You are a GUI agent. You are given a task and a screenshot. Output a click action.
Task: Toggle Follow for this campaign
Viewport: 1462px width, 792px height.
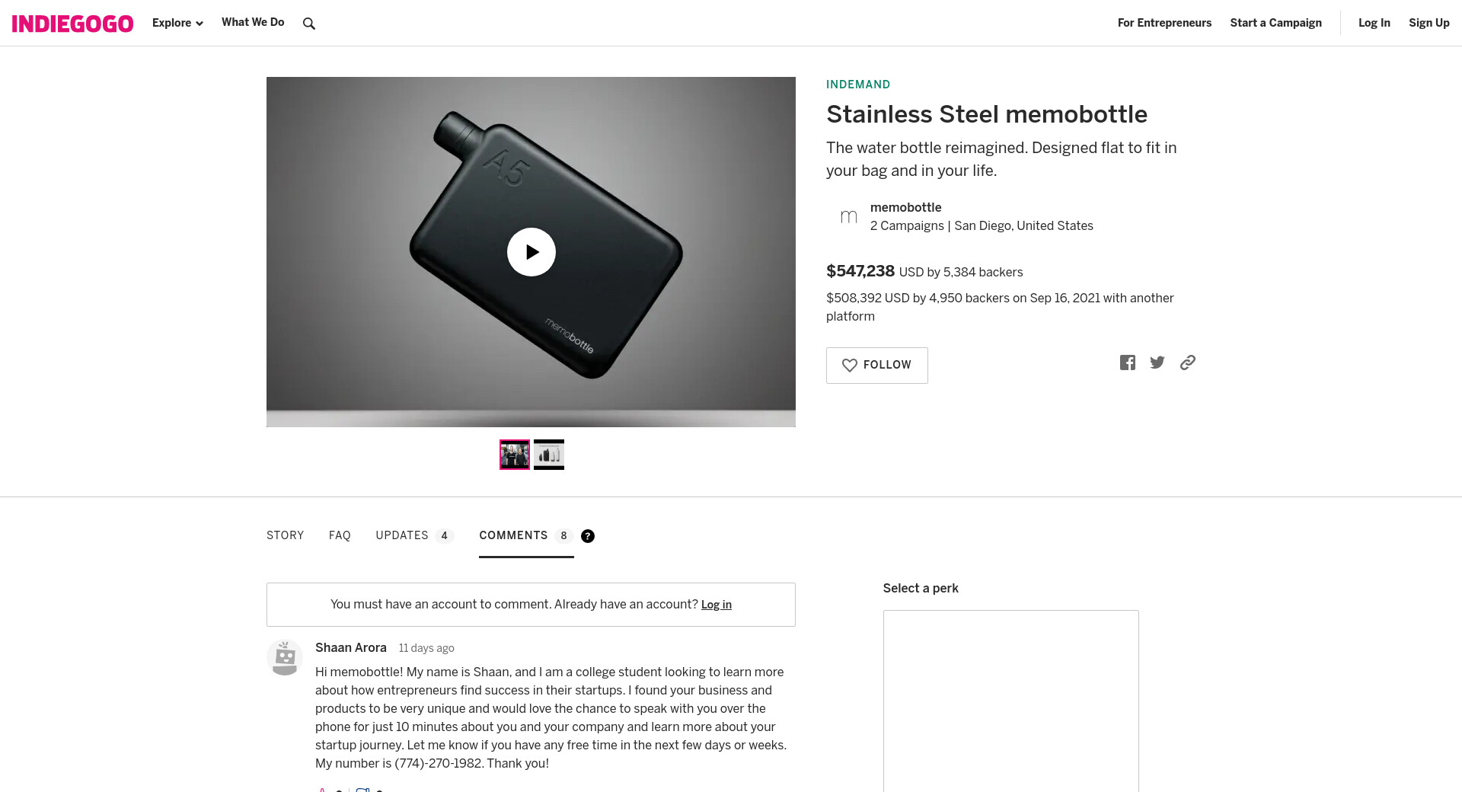click(876, 366)
